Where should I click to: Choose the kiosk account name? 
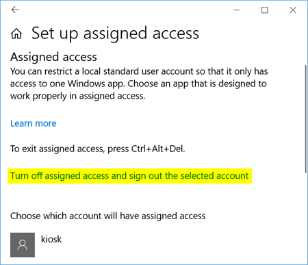pyautogui.click(x=51, y=239)
